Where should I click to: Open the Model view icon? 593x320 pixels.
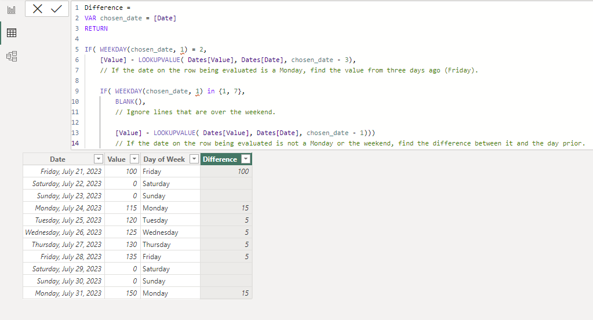point(12,56)
